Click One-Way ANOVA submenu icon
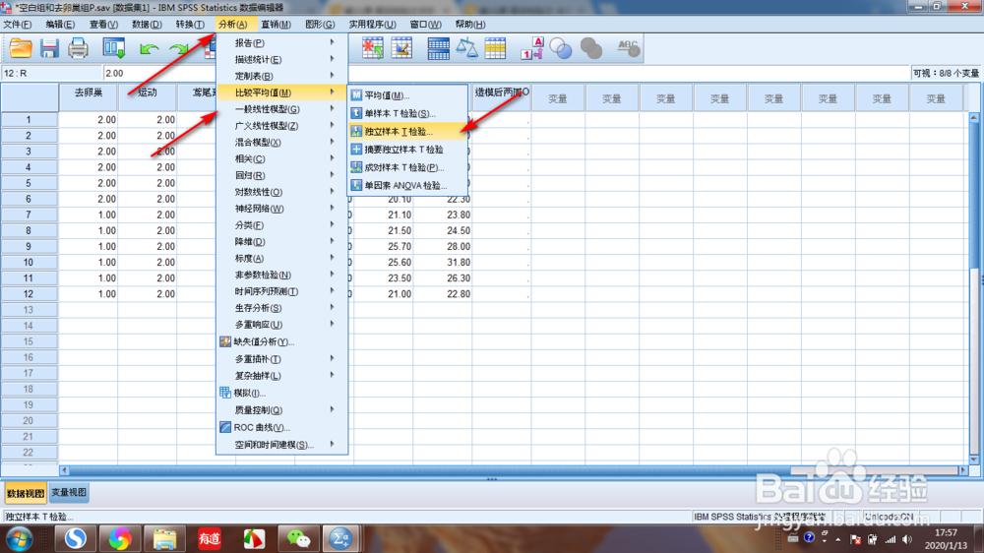Viewport: 984px width, 553px height. coord(356,185)
